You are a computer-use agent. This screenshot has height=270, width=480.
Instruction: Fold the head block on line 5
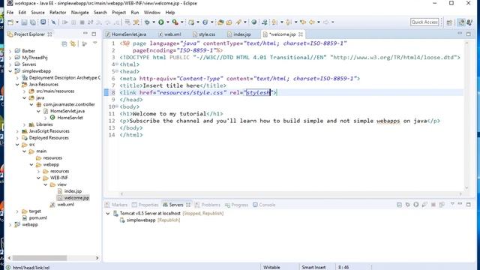pos(117,71)
